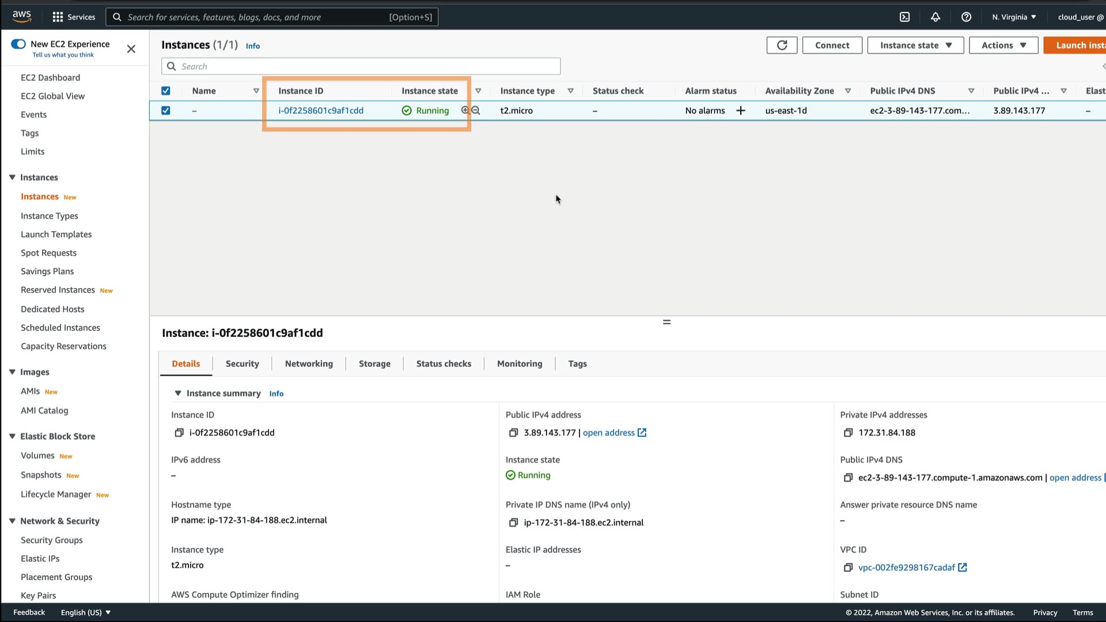Expand the Actions dropdown menu

(x=1003, y=45)
